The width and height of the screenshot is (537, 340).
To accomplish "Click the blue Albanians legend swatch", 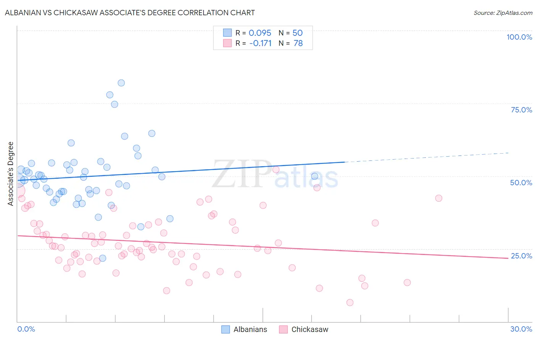I will [x=226, y=329].
